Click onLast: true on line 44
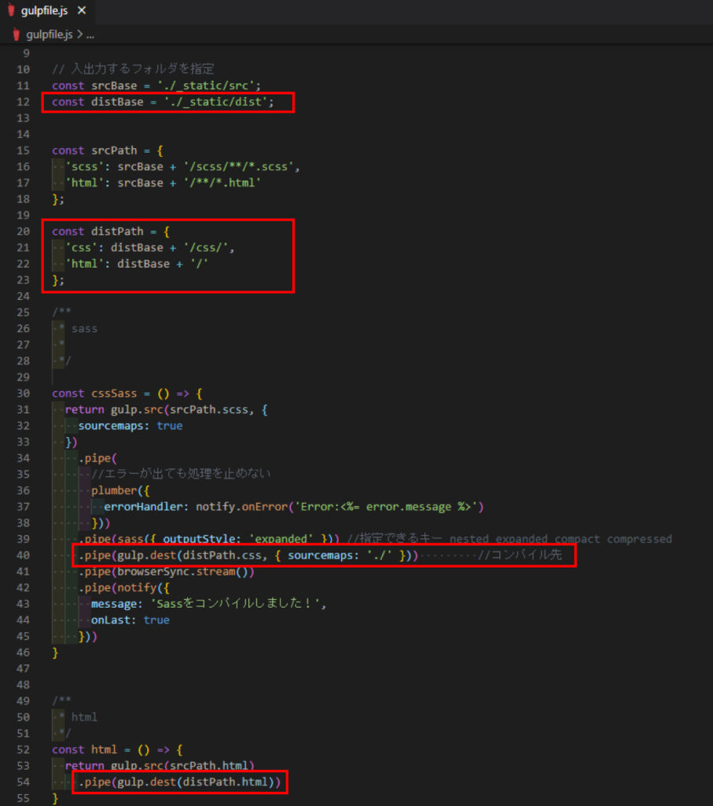The height and width of the screenshot is (806, 713). [x=130, y=620]
